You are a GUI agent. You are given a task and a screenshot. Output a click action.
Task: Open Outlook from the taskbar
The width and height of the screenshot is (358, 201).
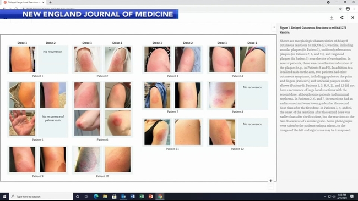coord(123,196)
